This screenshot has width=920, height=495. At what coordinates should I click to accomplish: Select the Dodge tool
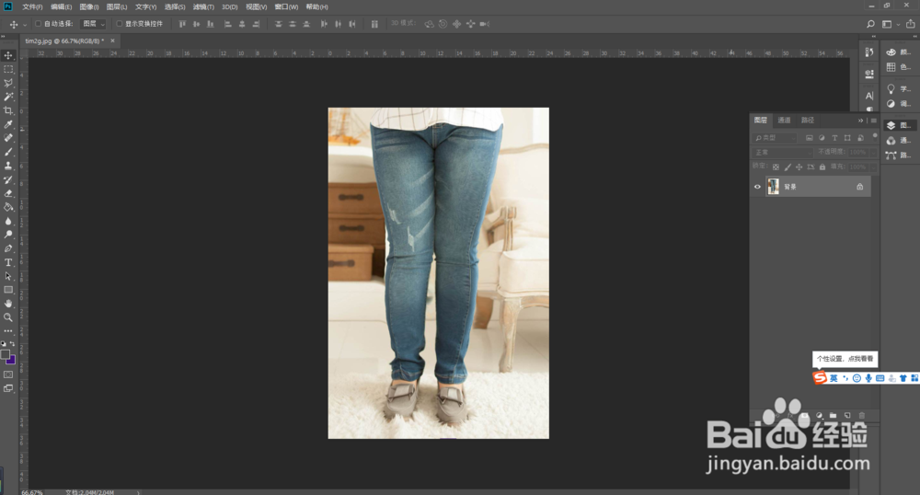pyautogui.click(x=8, y=235)
